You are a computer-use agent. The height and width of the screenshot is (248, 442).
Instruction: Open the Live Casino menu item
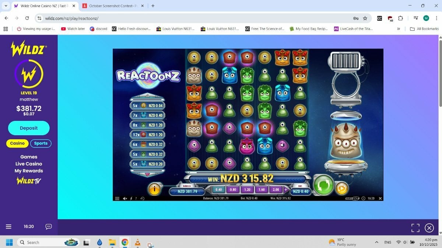pos(29,164)
